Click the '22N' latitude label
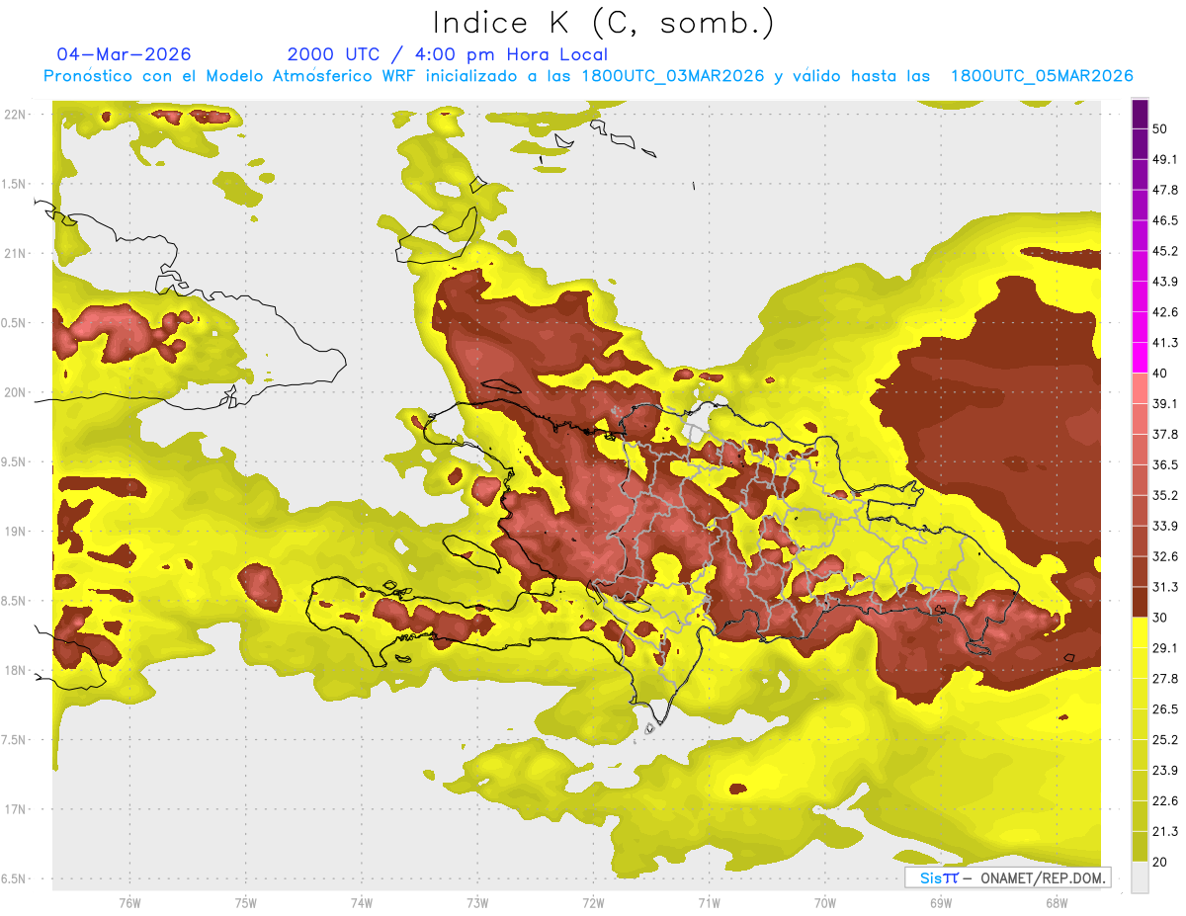 (15, 114)
